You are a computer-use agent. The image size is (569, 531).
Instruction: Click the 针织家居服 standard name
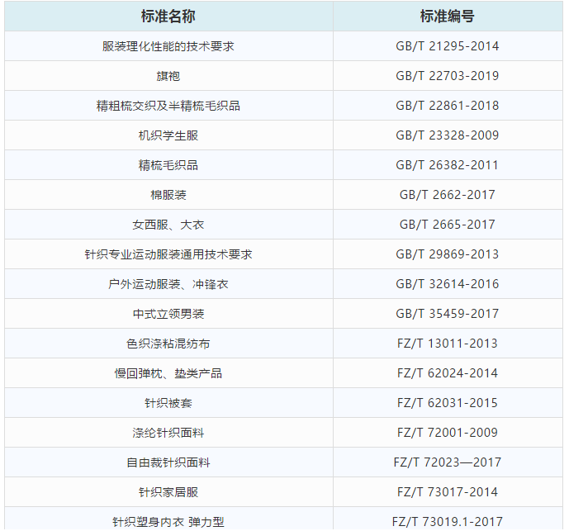168,492
